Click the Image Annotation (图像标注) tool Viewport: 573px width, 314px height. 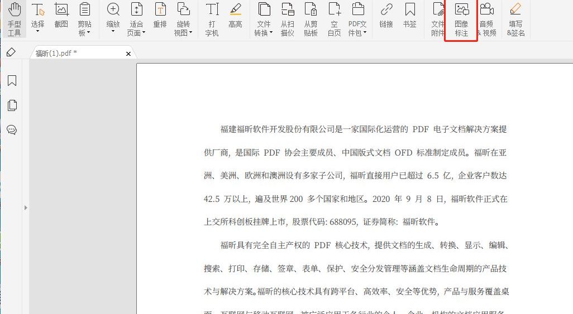point(461,19)
